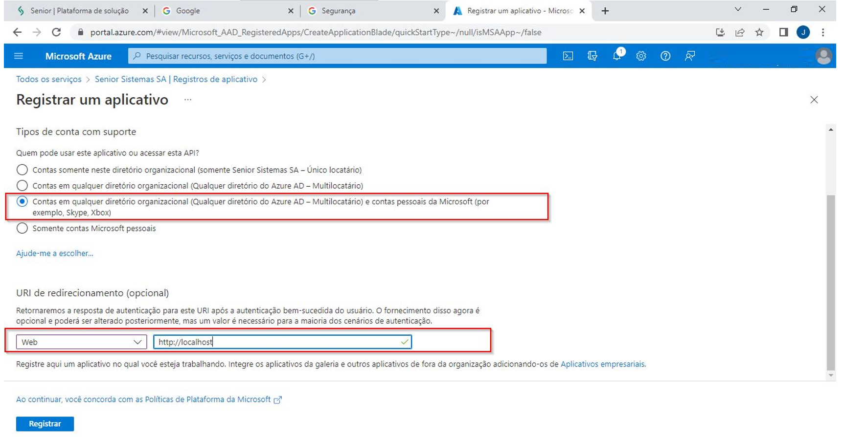Image resolution: width=843 pixels, height=437 pixels.
Task: Focus the Azure search resources box
Action: tap(338, 56)
